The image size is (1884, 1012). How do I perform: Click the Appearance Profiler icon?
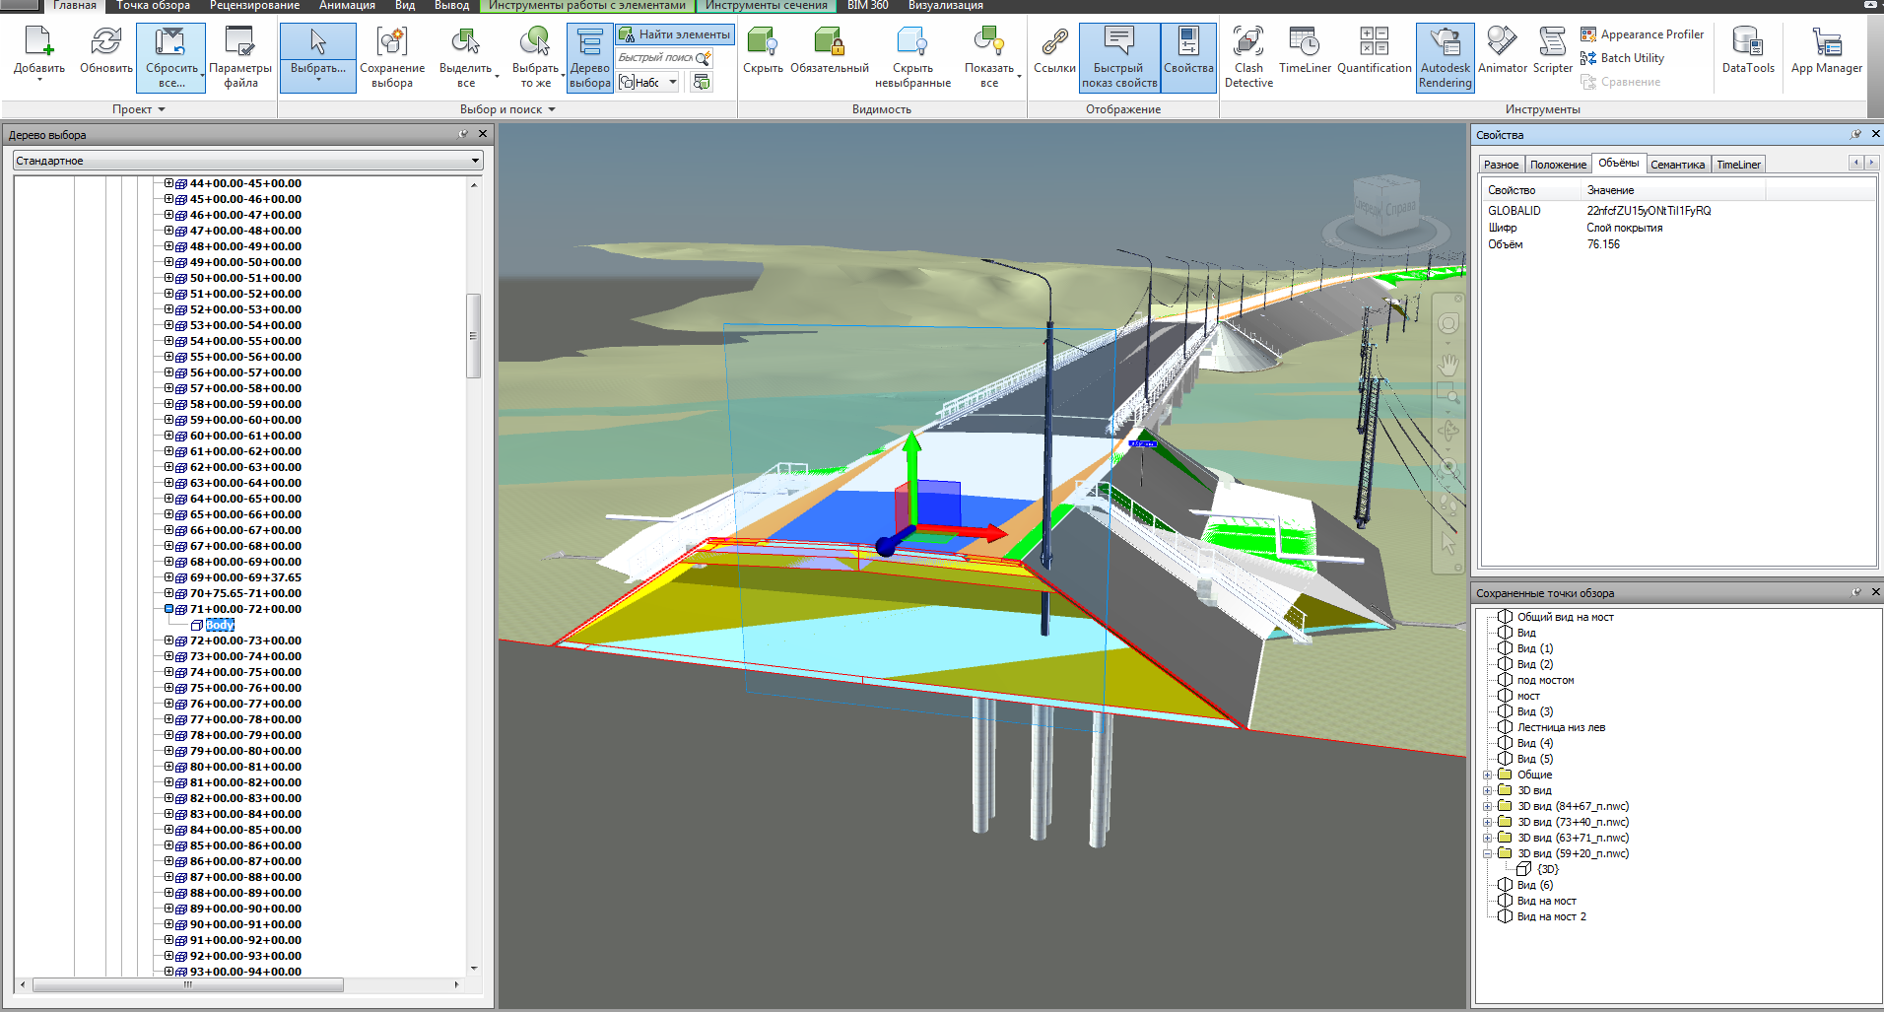tap(1588, 34)
